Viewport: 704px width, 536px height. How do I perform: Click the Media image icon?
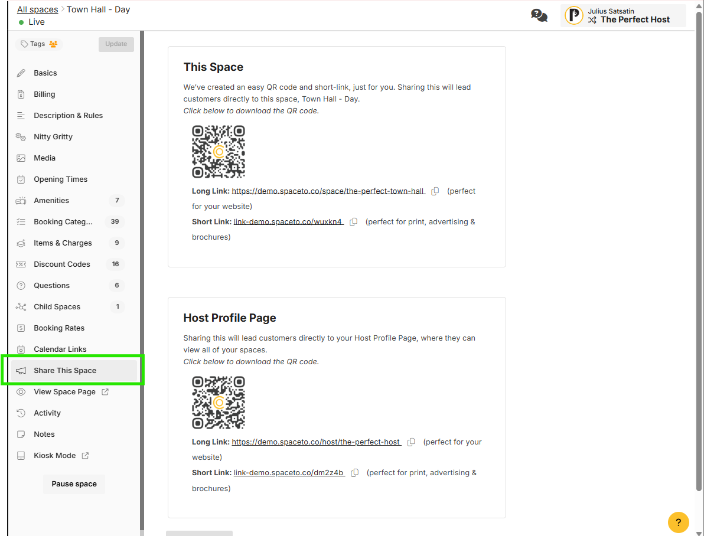click(x=21, y=158)
